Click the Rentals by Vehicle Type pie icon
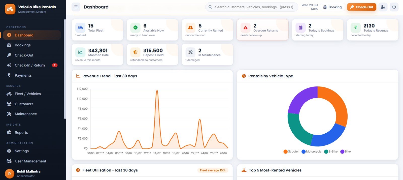 coord(244,76)
